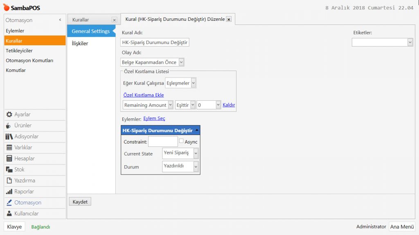Click the Özel Kısıtlama Ekle link

point(143,95)
